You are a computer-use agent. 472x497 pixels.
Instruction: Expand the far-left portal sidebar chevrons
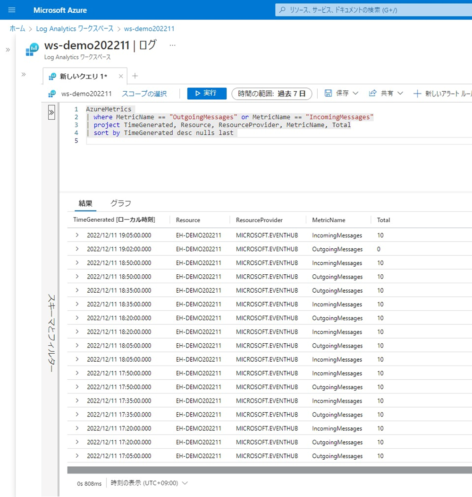pyautogui.click(x=8, y=50)
